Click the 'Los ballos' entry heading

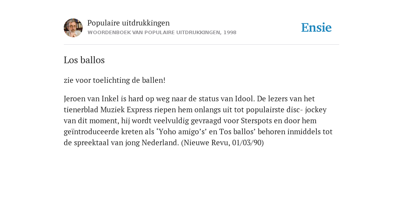[84, 60]
